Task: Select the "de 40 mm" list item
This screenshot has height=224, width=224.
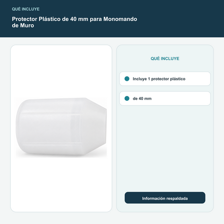Action: click(x=165, y=98)
